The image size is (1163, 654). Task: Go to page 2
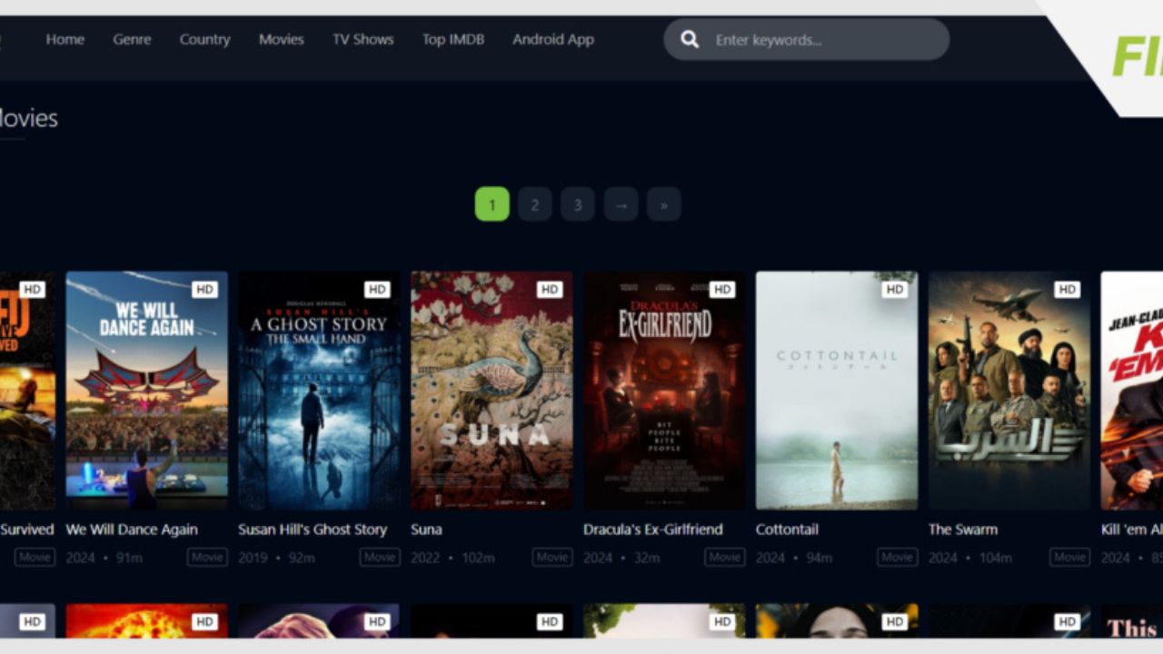[x=535, y=204]
